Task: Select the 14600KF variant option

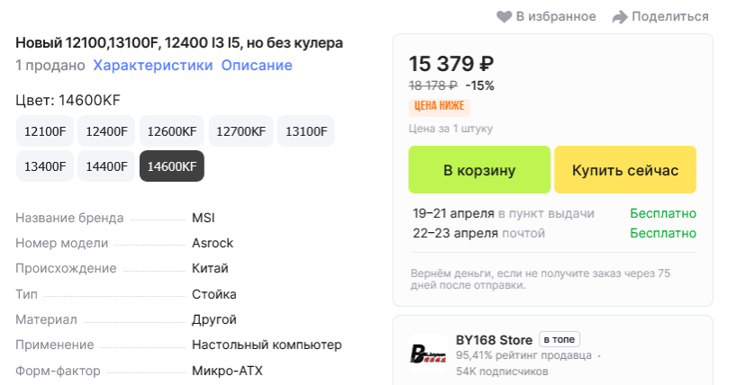Action: point(172,166)
